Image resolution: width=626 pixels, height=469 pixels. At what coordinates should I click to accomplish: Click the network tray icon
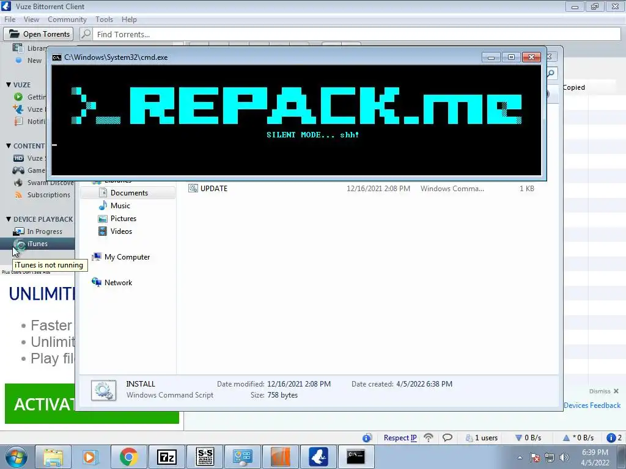(550, 457)
